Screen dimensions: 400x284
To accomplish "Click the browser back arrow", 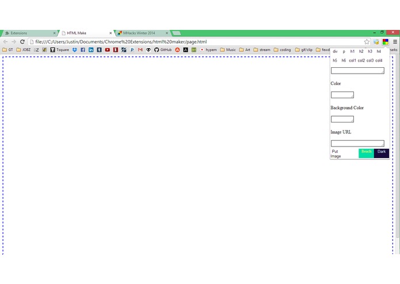I will click(x=5, y=41).
